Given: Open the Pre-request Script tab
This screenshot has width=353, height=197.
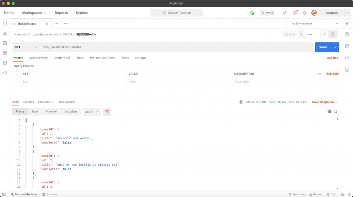Looking at the screenshot, I should click(x=103, y=58).
